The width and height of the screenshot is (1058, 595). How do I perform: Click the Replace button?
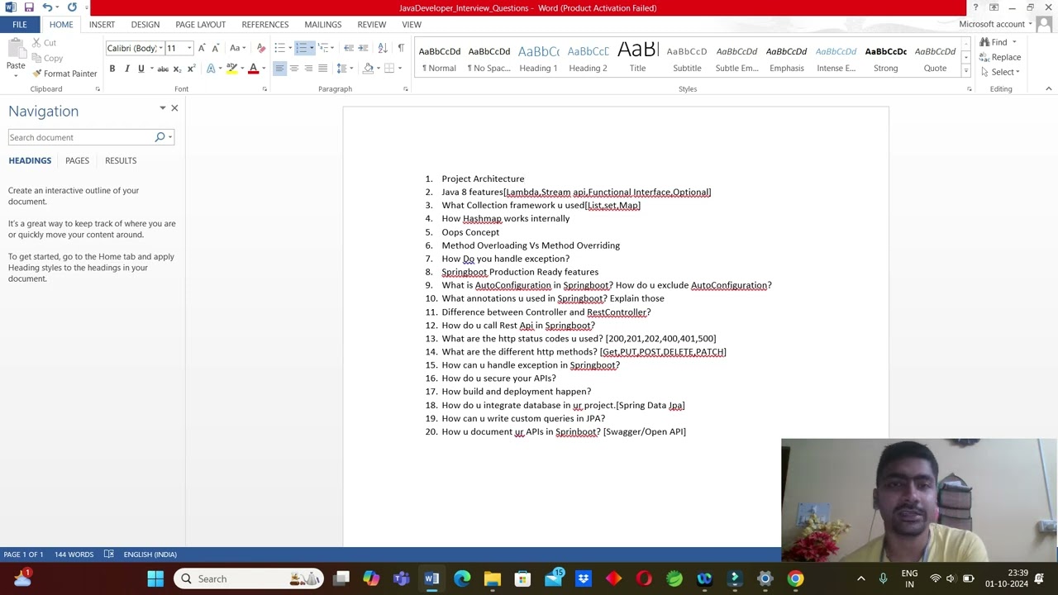click(x=1000, y=57)
